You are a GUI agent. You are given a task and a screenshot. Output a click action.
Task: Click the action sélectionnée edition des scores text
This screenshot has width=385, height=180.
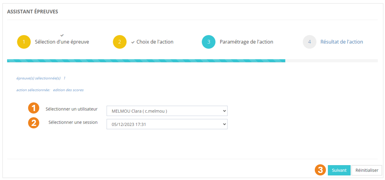click(50, 90)
